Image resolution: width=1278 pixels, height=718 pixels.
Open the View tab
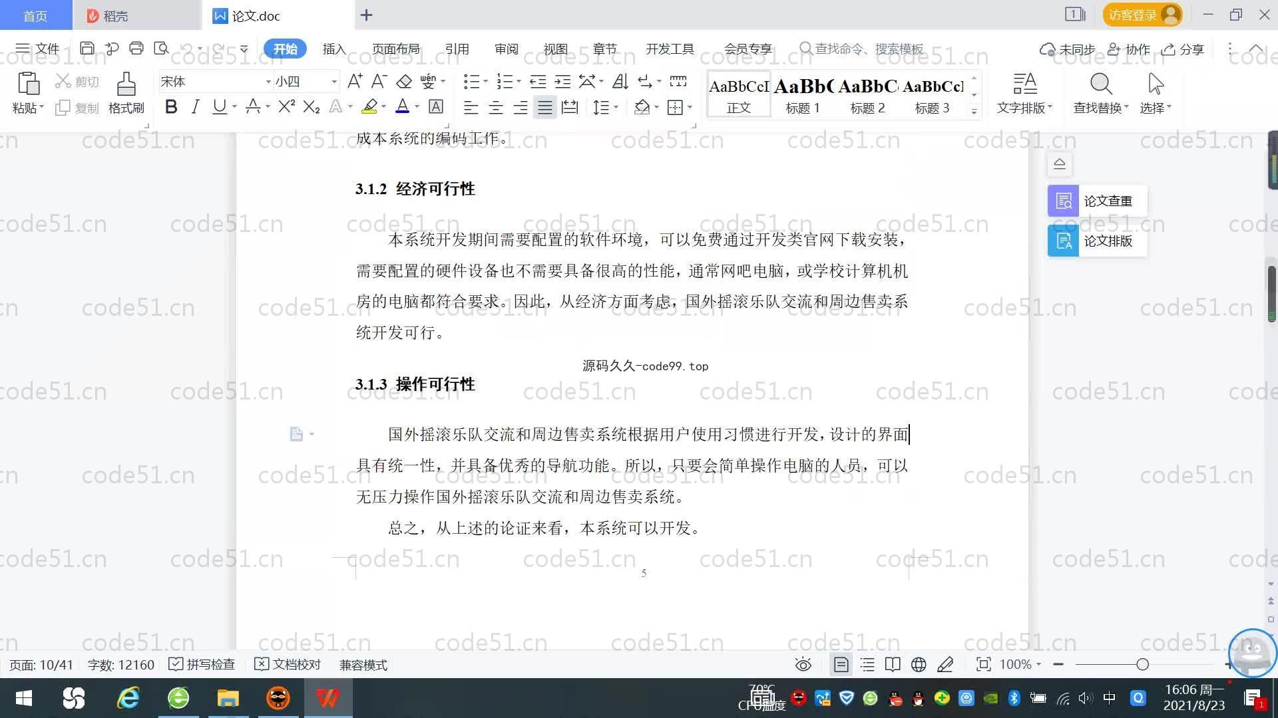555,49
